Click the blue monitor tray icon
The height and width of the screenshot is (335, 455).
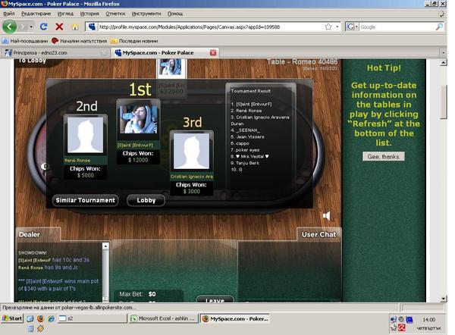click(409, 320)
